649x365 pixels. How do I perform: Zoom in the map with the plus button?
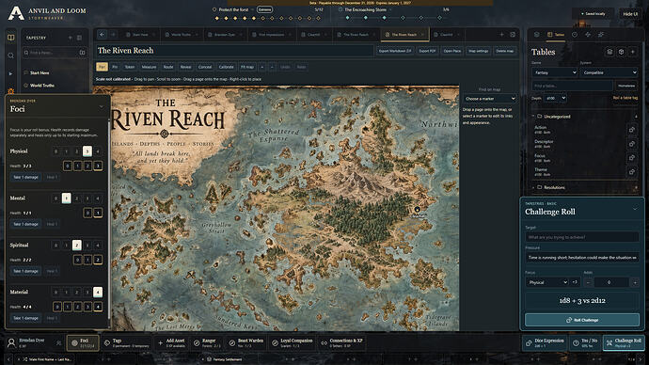pos(262,67)
